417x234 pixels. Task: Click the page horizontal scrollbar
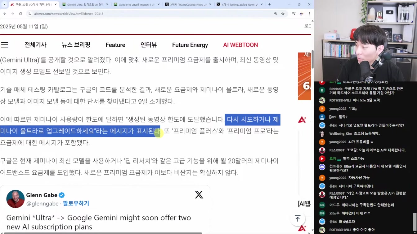click(102, 233)
